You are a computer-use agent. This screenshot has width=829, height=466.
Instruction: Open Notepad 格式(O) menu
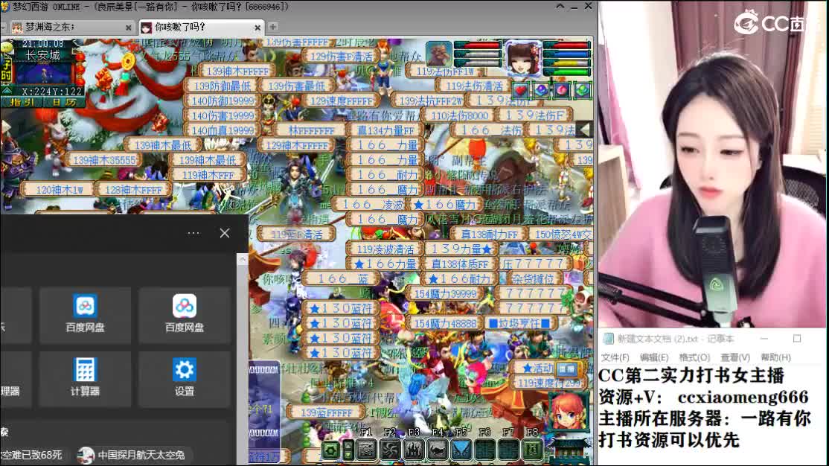coord(694,357)
